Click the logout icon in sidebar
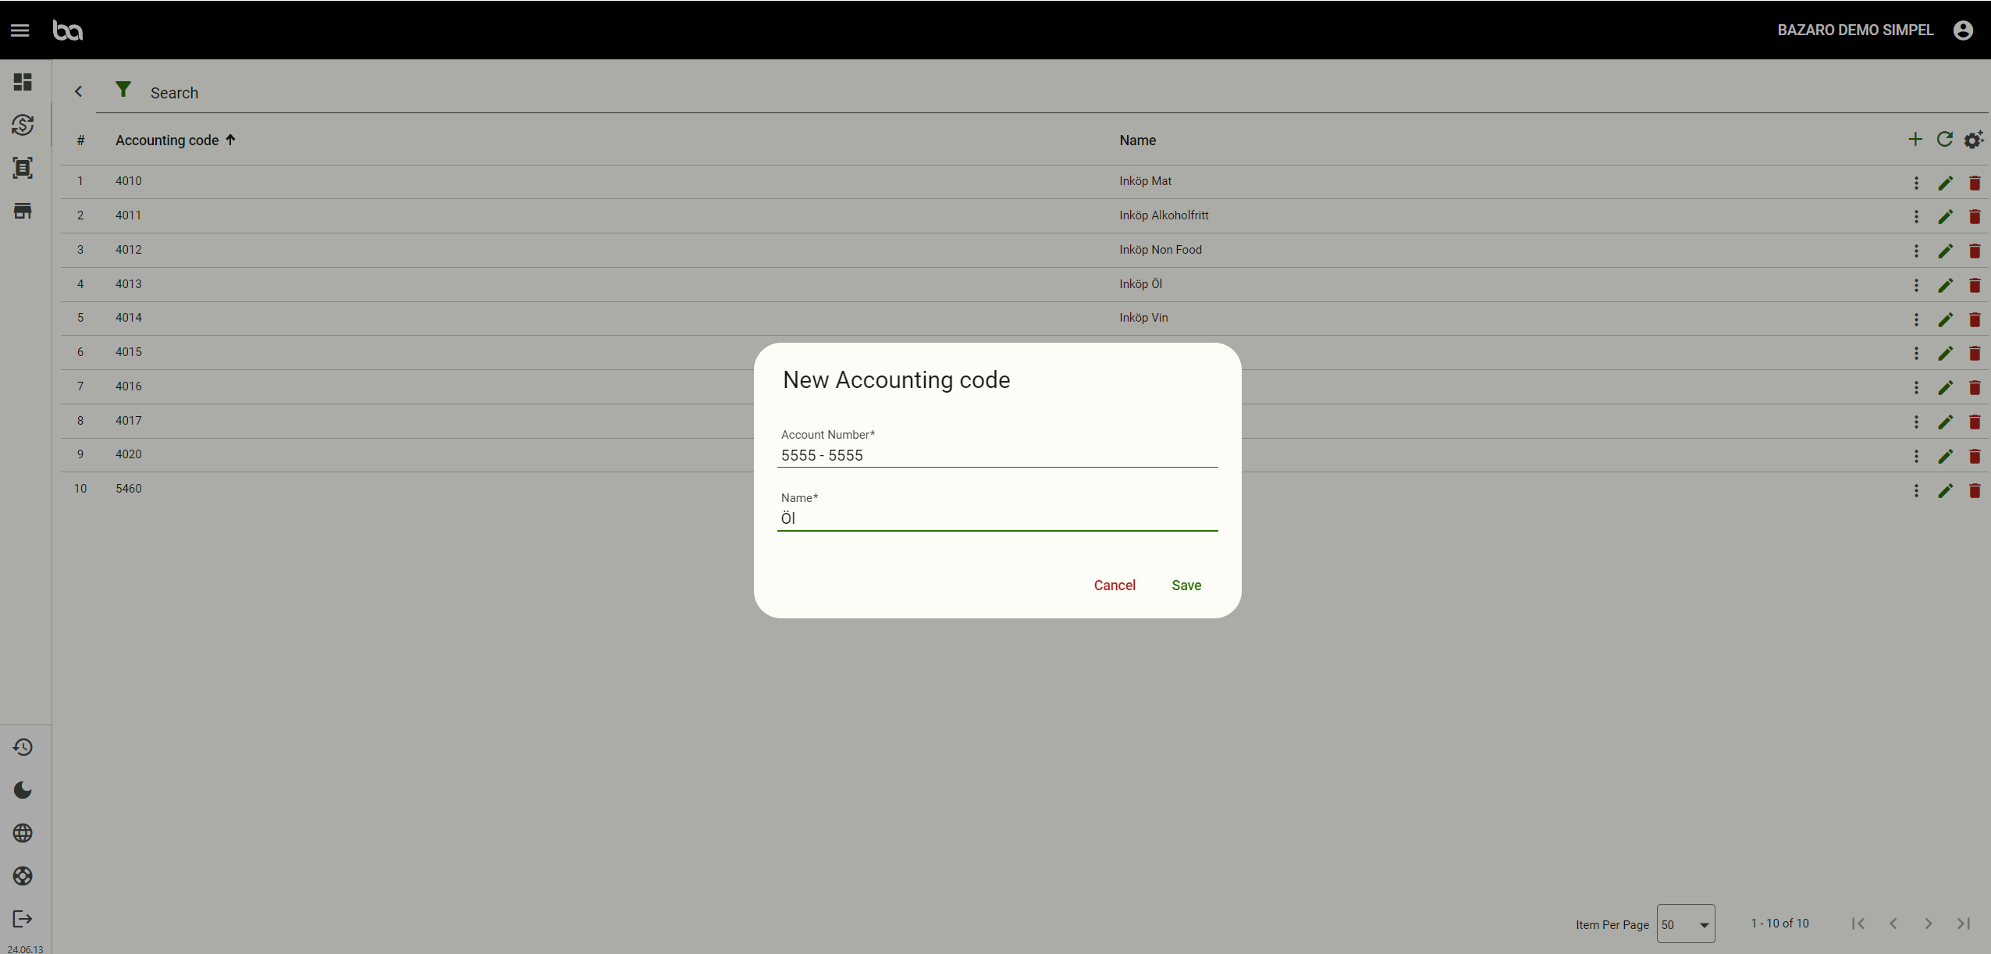The height and width of the screenshot is (954, 1991). [x=23, y=919]
